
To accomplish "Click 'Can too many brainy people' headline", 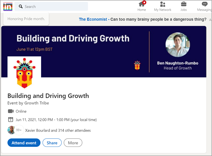I will [x=158, y=19].
